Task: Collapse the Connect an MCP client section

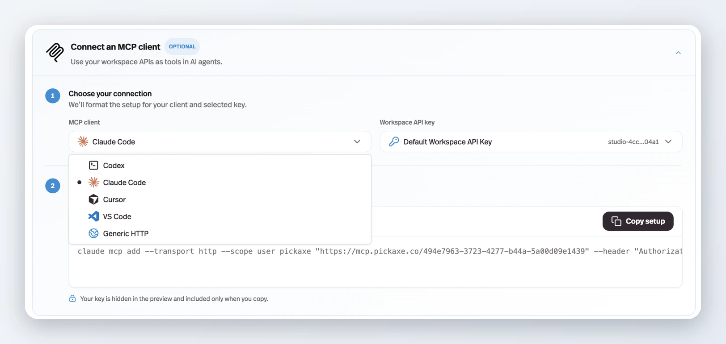Action: (x=678, y=53)
